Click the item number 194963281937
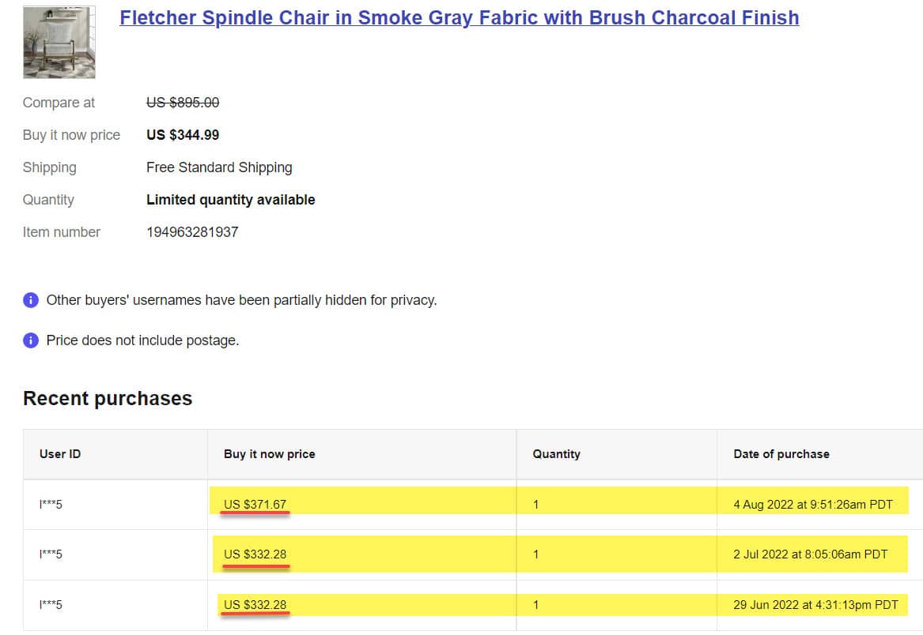923x635 pixels. point(192,232)
